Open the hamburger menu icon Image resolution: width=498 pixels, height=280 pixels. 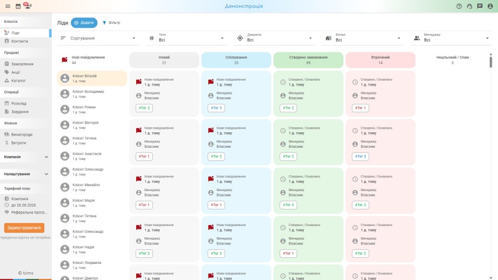click(8, 6)
